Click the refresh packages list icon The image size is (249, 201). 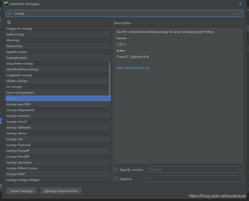9,22
